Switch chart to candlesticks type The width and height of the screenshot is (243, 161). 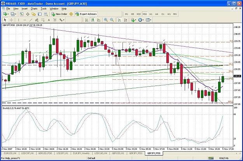point(93,20)
